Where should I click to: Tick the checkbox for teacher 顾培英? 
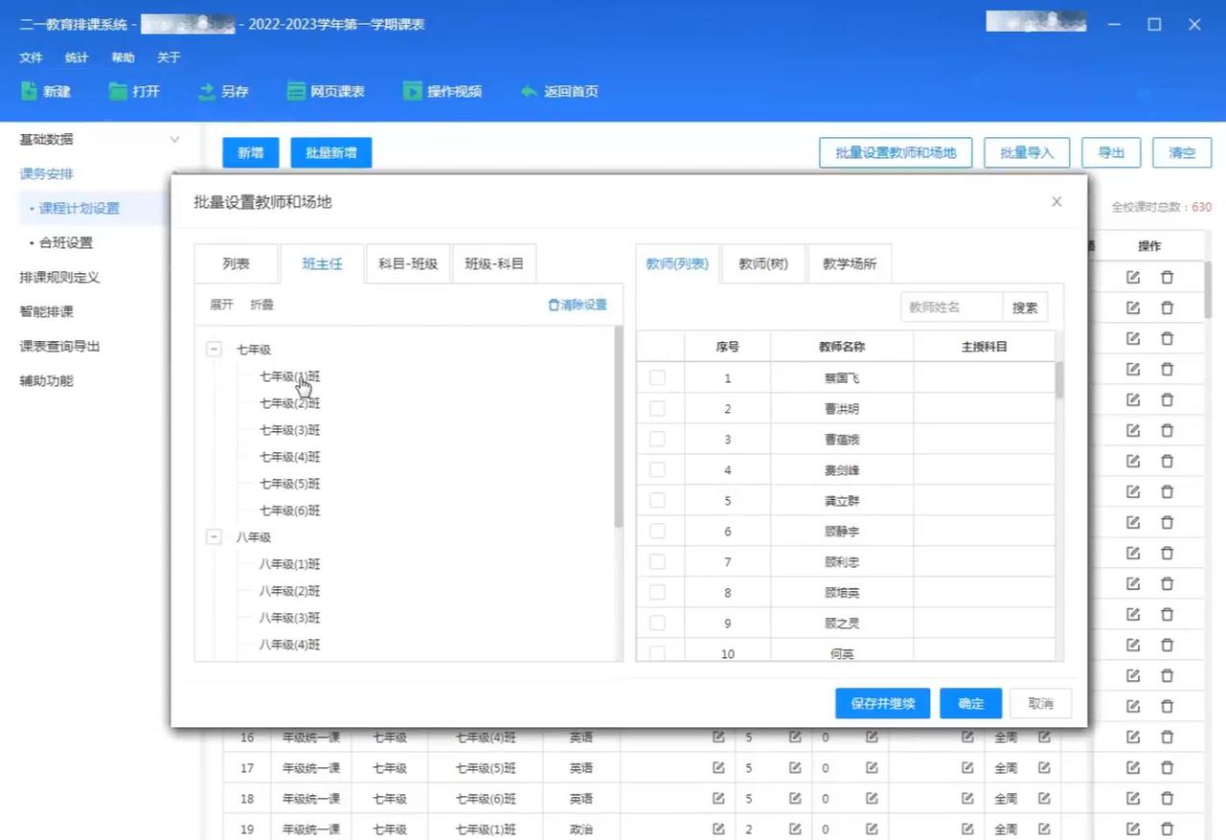tap(657, 592)
